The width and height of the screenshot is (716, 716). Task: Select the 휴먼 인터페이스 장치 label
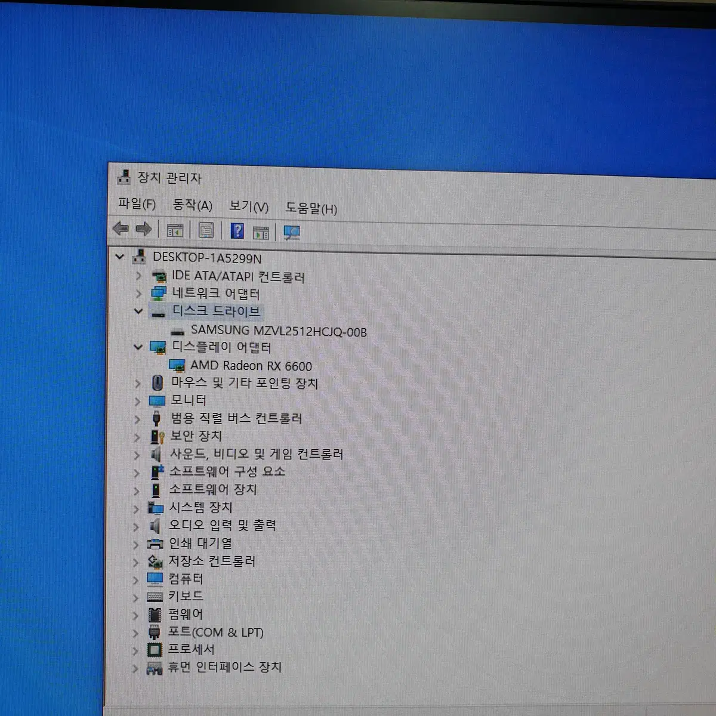224,666
